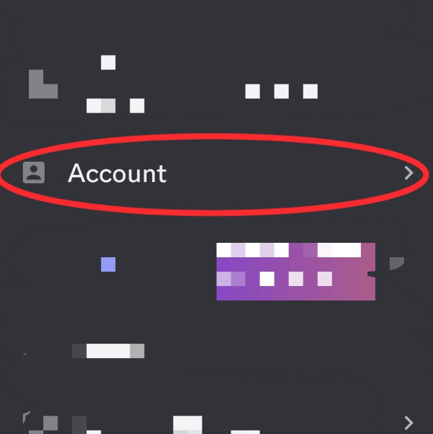
Task: Click the white-and-gray double block in header
Action: point(101,106)
